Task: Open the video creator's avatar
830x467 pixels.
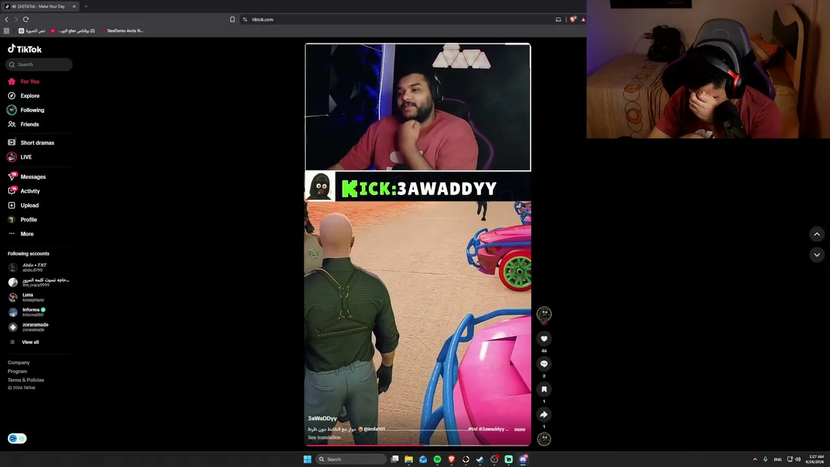Action: click(544, 314)
